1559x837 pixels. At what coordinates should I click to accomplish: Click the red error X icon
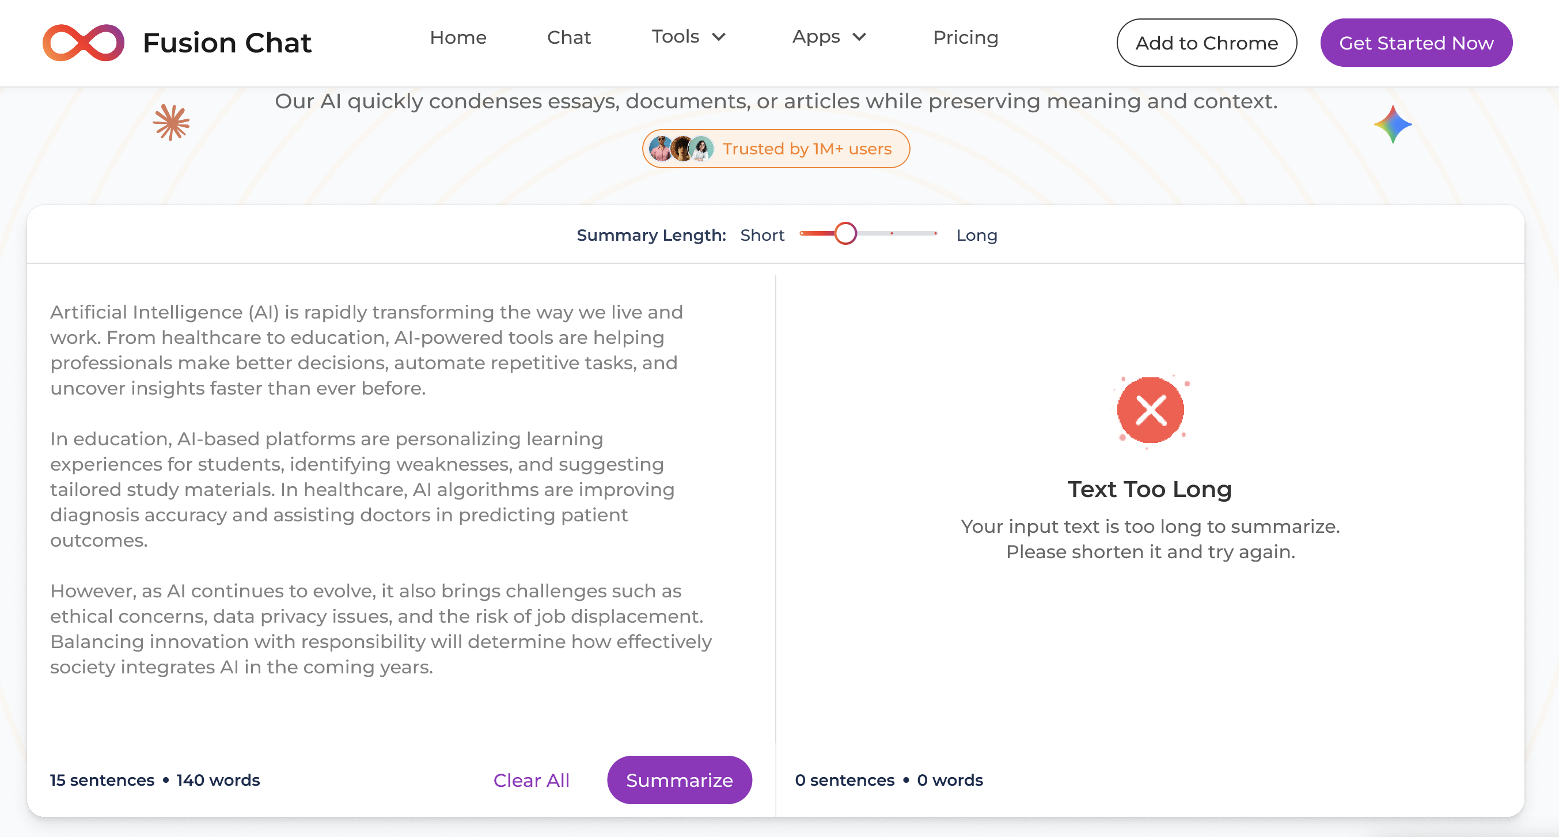pyautogui.click(x=1150, y=410)
